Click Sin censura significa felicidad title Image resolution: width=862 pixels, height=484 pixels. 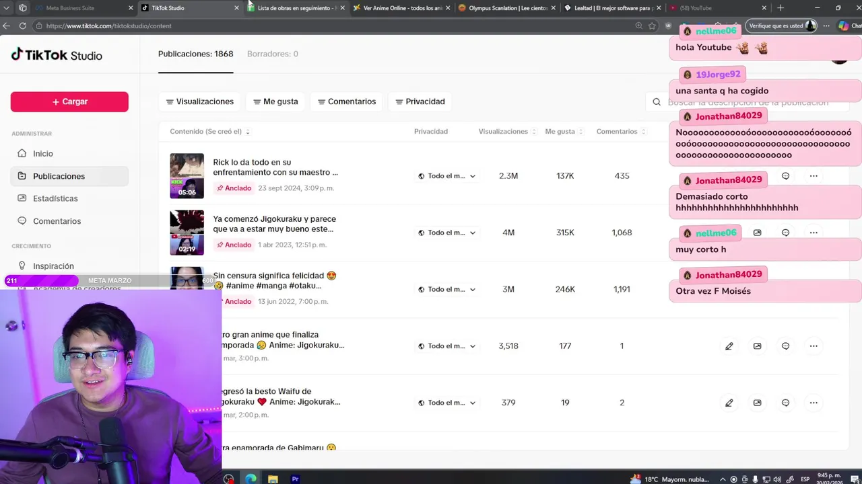pos(274,280)
